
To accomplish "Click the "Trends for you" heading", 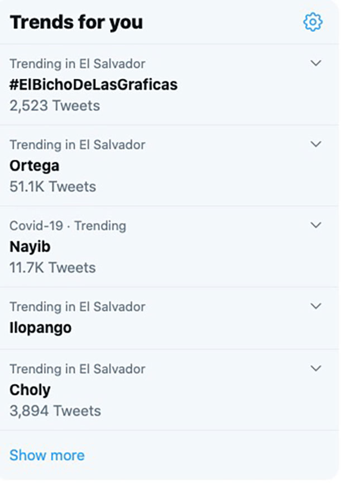I will point(76,22).
